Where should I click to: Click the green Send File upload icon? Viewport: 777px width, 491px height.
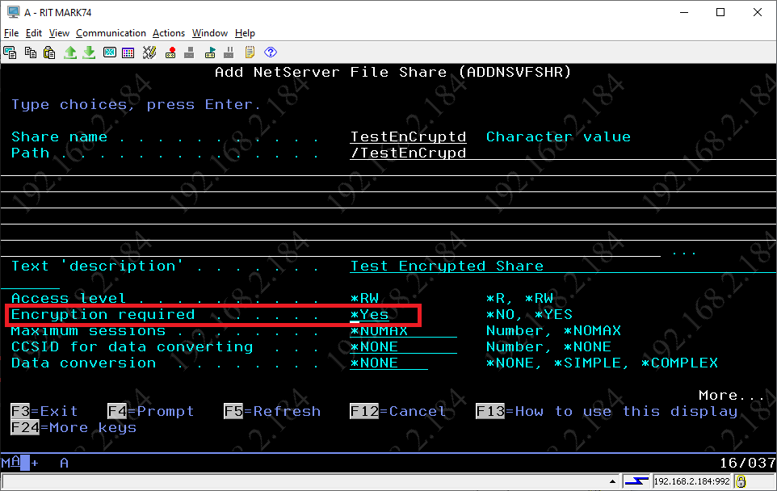70,52
